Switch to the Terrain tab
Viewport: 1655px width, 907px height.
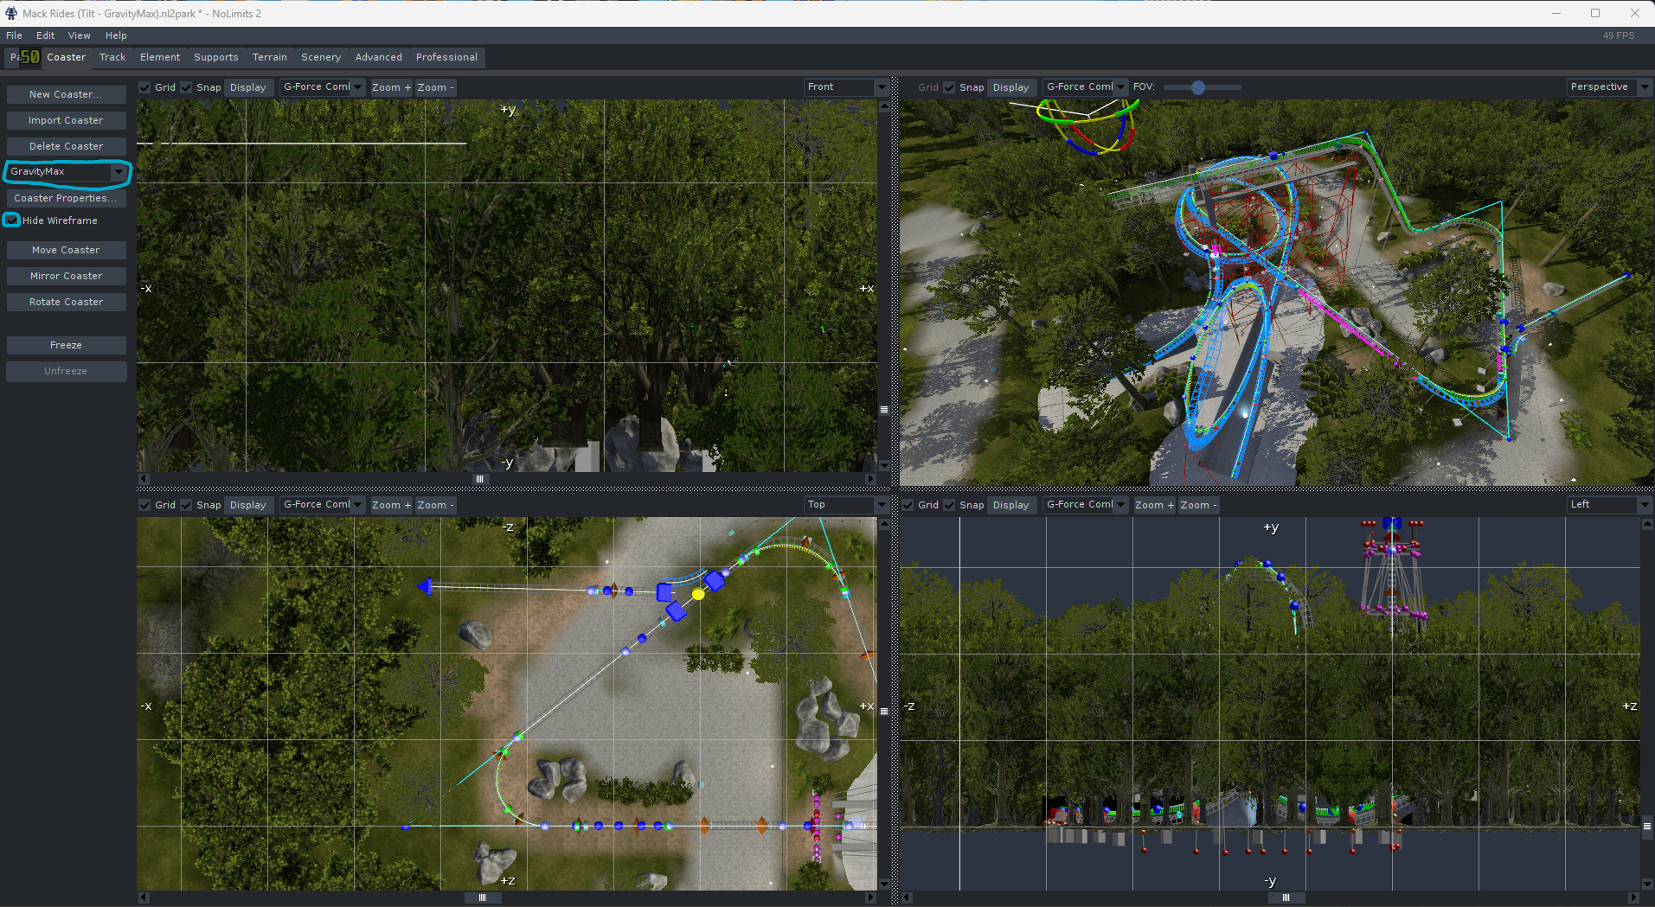point(270,57)
